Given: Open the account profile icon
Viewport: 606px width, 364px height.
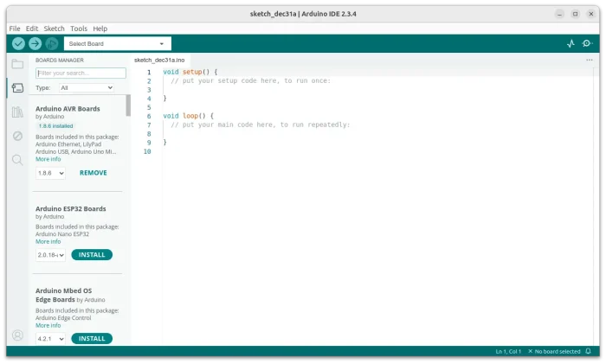Looking at the screenshot, I should 17,335.
